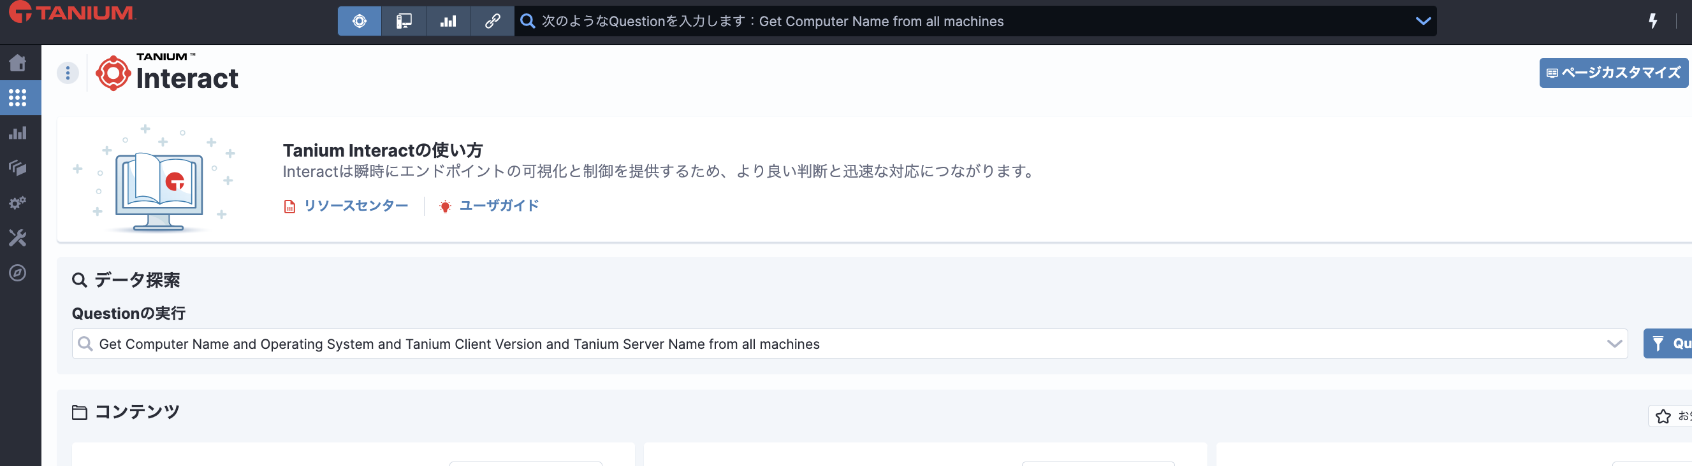
Task: Click the red Interact module logo
Action: [x=113, y=73]
